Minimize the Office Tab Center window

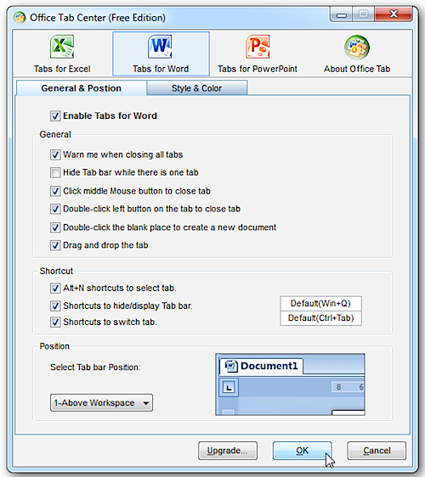point(341,14)
